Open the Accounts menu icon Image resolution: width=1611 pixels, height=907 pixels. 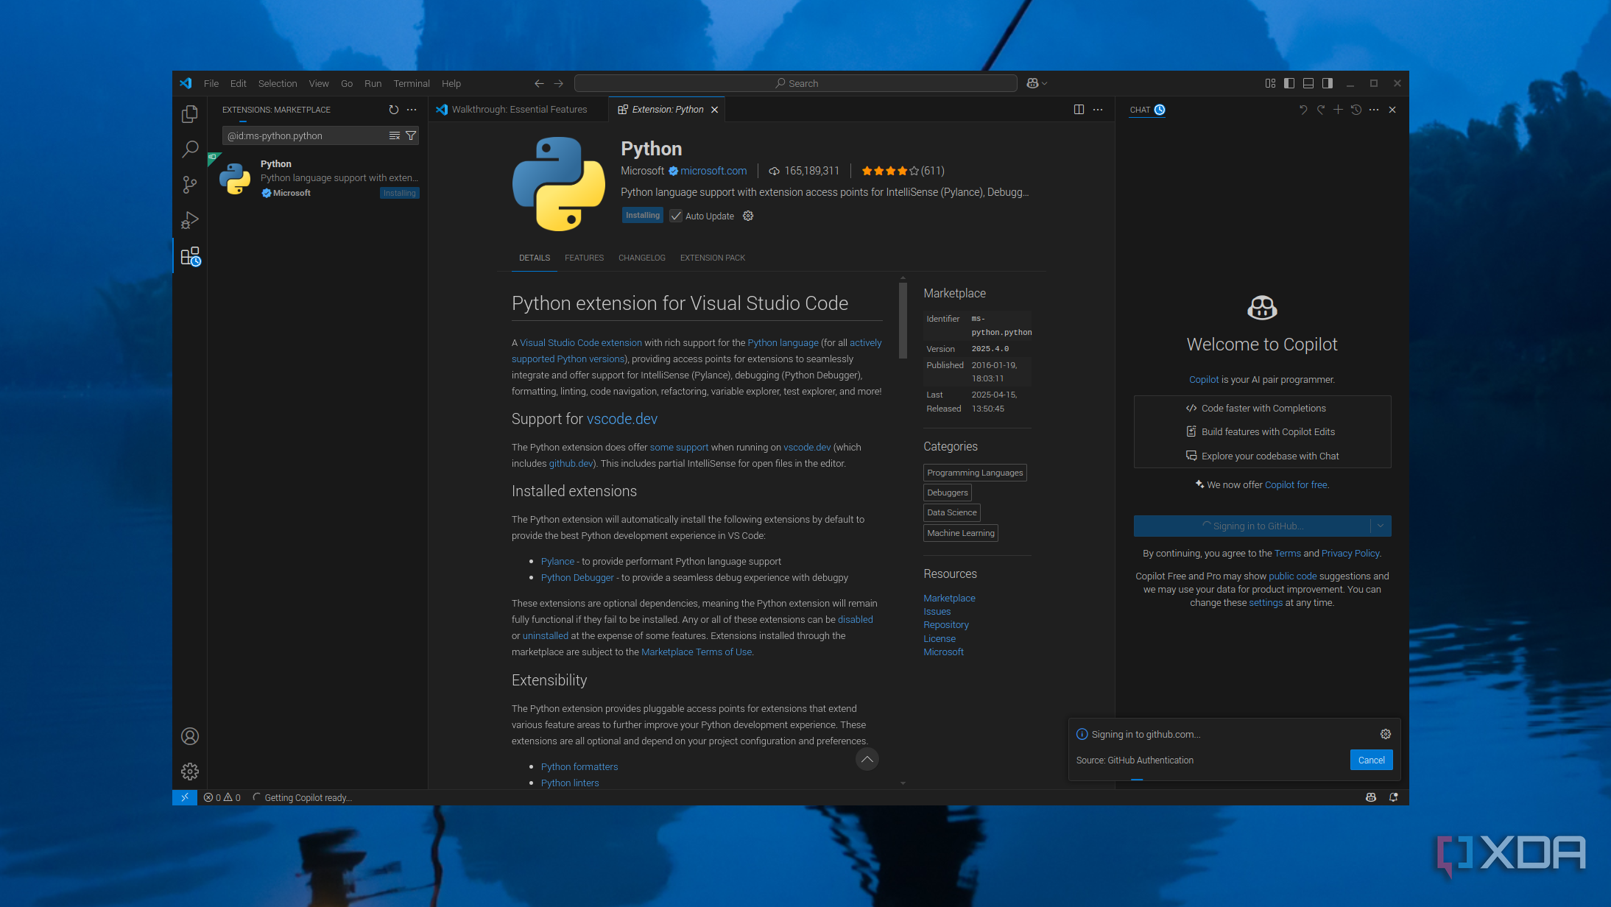pyautogui.click(x=190, y=736)
